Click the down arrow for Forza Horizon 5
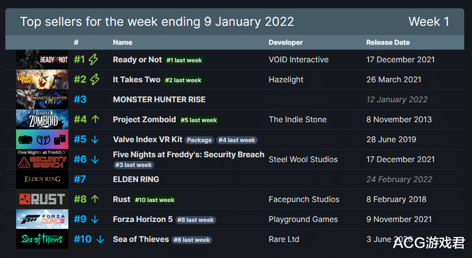472x258 pixels. point(95,220)
